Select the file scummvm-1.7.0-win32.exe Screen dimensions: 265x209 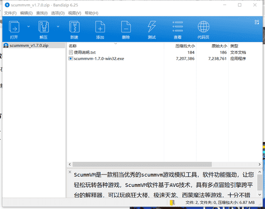[99, 59]
